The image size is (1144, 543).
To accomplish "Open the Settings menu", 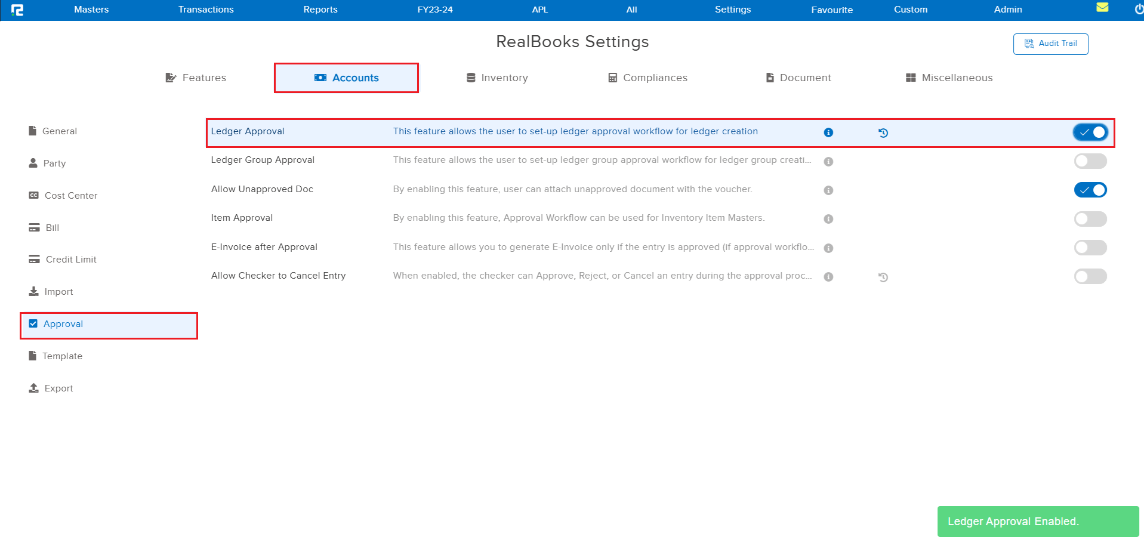I will coord(733,10).
